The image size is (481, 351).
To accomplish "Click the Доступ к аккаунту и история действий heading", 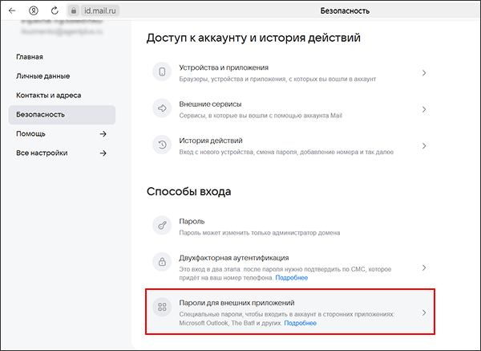I will point(253,38).
